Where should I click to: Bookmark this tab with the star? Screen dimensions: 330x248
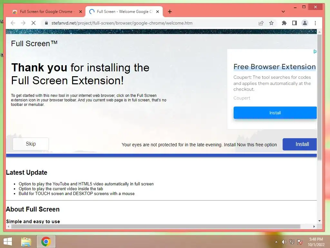(x=271, y=23)
